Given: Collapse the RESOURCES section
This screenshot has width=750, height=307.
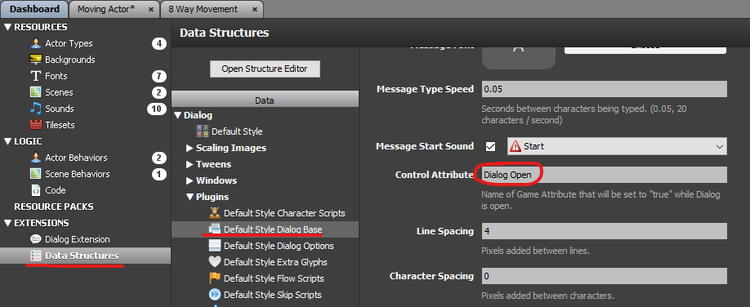Looking at the screenshot, I should point(7,27).
